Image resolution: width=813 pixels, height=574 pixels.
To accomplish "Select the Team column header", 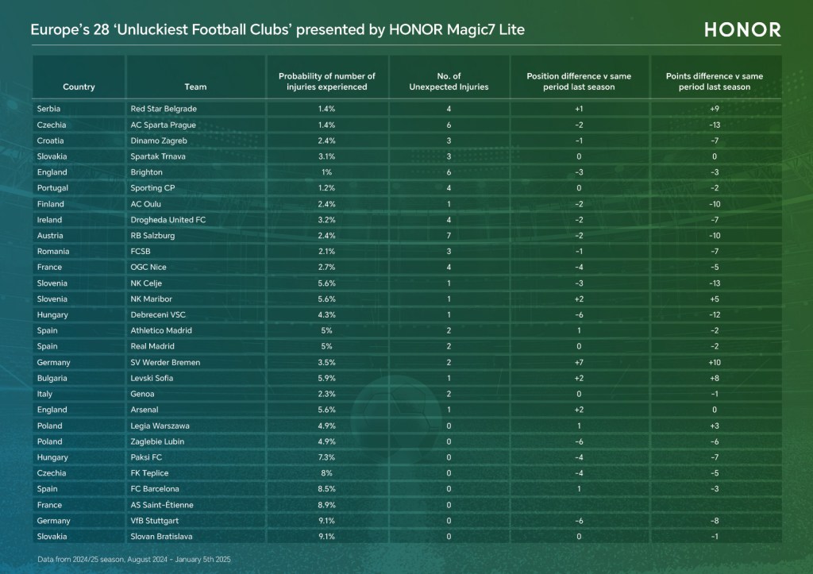I will pyautogui.click(x=195, y=87).
